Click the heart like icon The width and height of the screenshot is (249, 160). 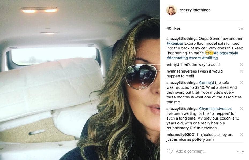(169, 151)
